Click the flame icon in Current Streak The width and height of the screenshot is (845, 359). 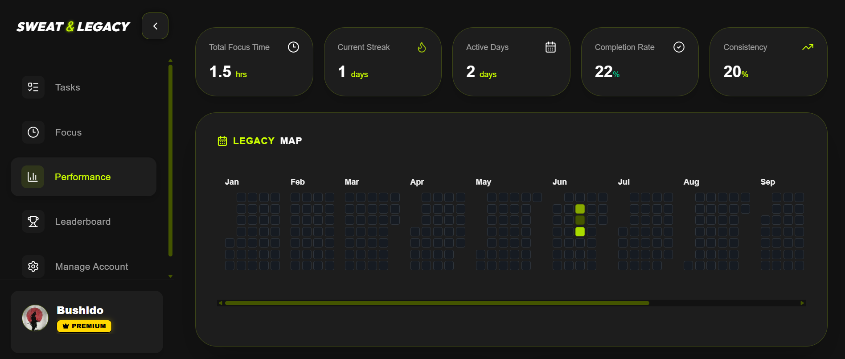[x=422, y=47]
